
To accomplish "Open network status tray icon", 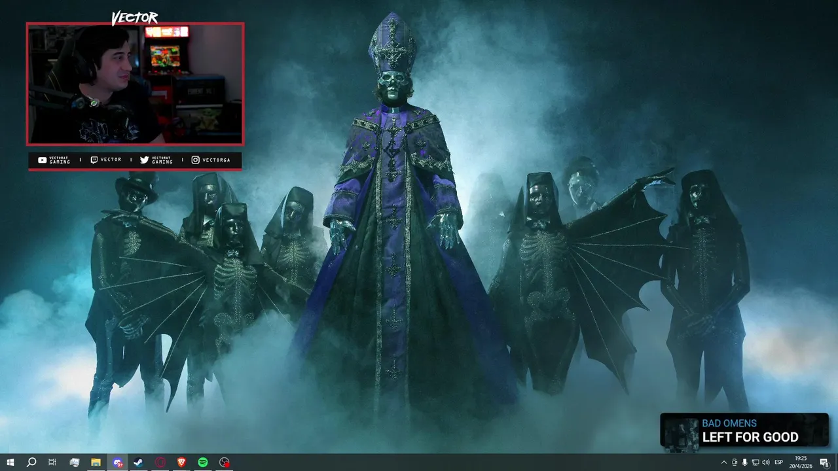I will coord(756,462).
